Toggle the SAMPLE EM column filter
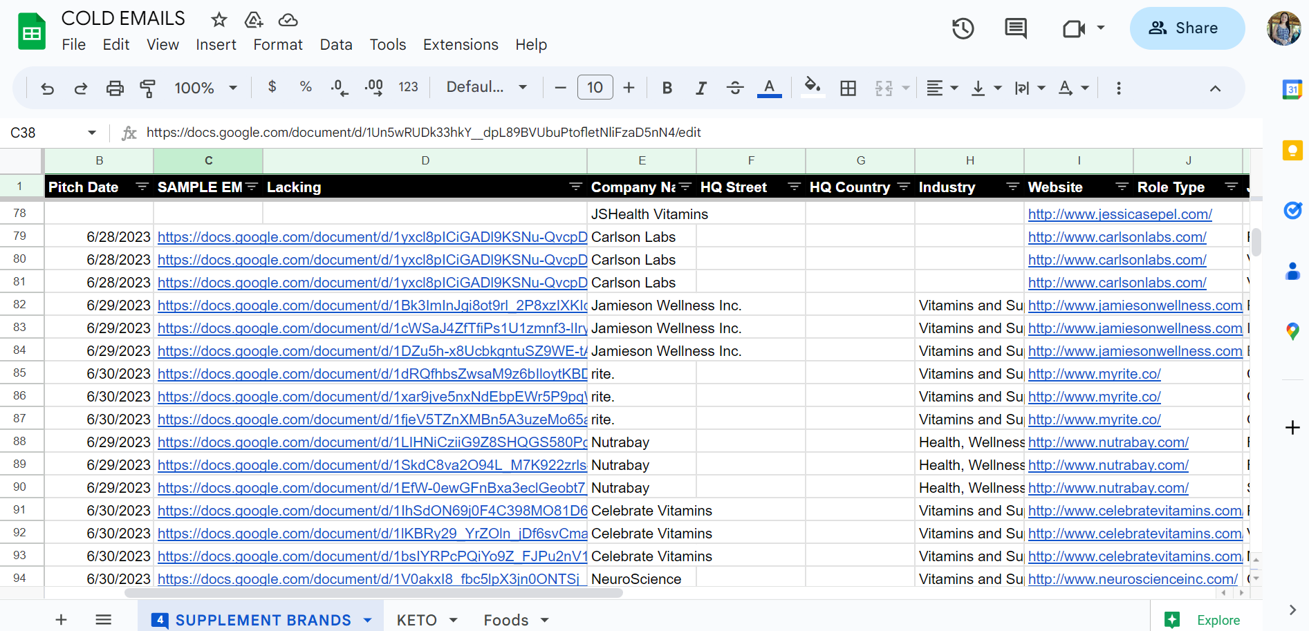Image resolution: width=1309 pixels, height=631 pixels. tap(252, 187)
